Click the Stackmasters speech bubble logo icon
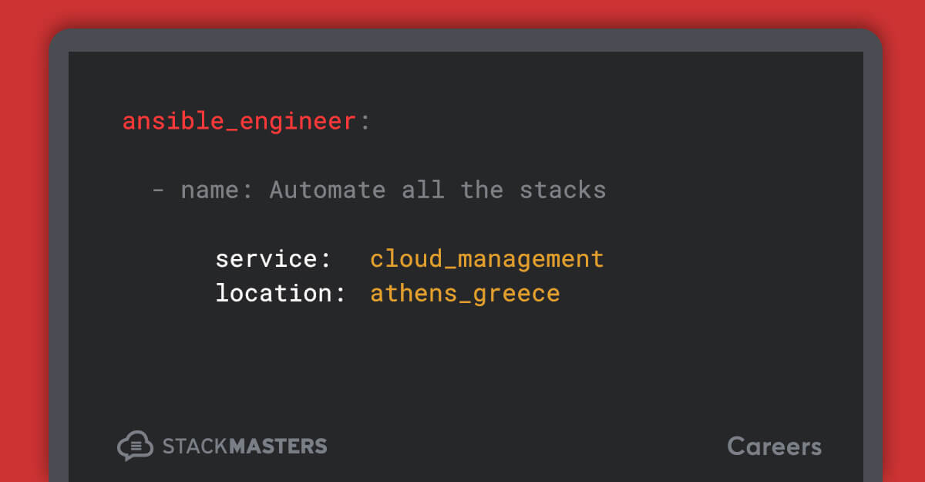The width and height of the screenshot is (925, 482). click(135, 446)
